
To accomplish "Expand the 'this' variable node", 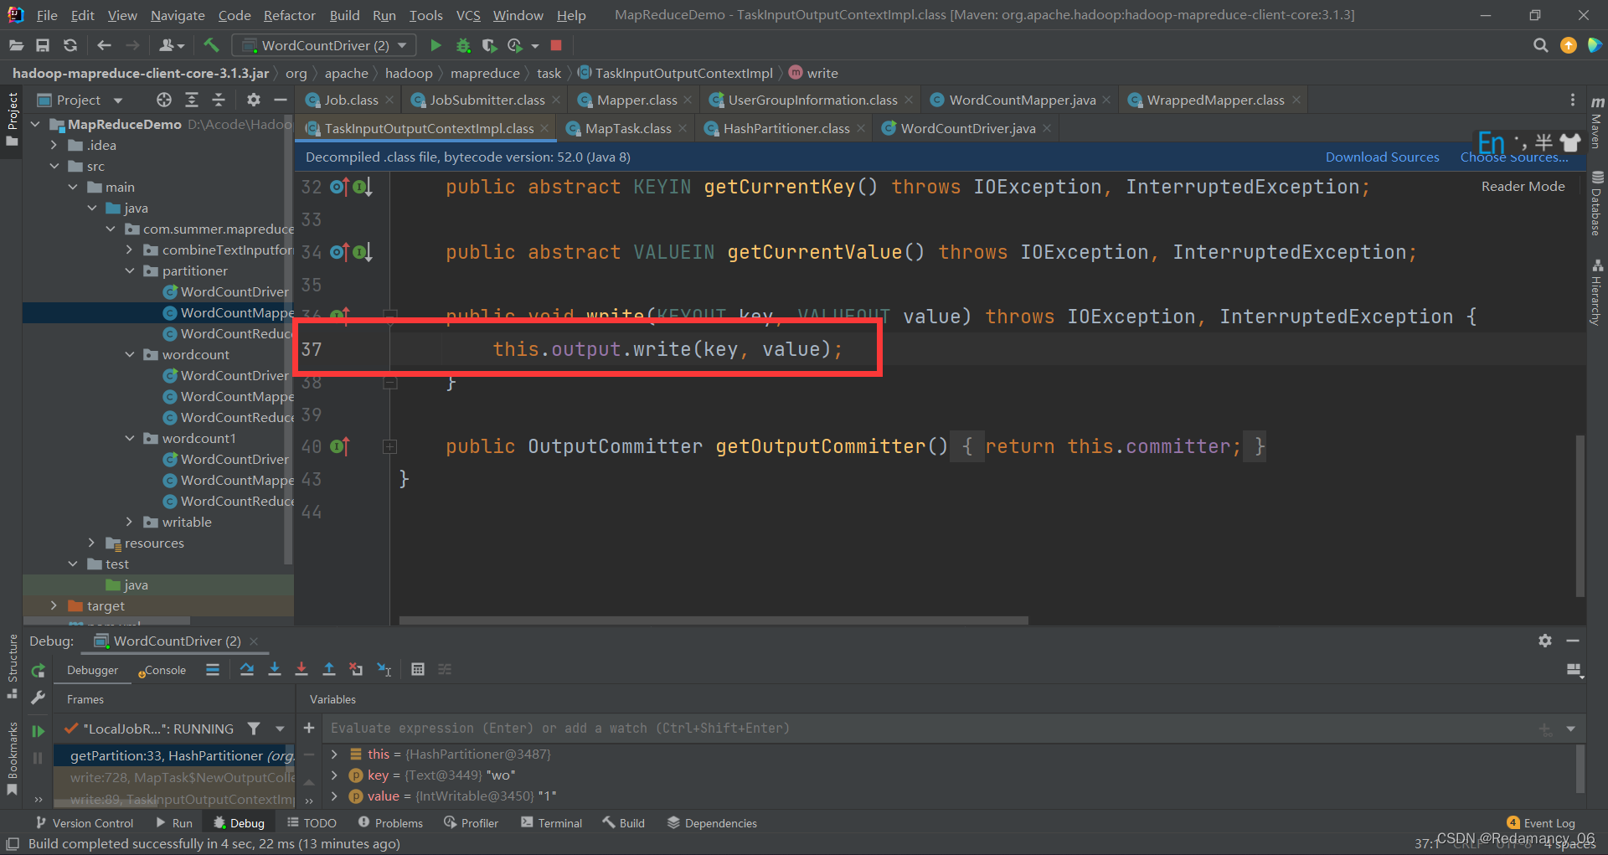I will (x=335, y=755).
